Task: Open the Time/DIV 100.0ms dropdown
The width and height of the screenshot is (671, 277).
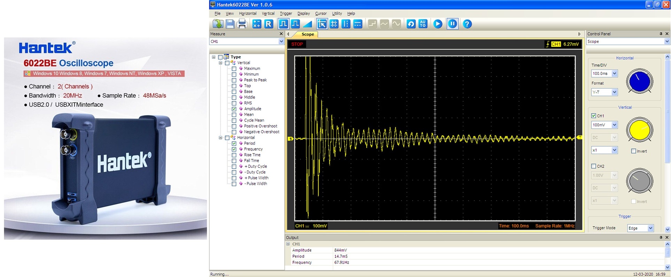Action: 614,74
